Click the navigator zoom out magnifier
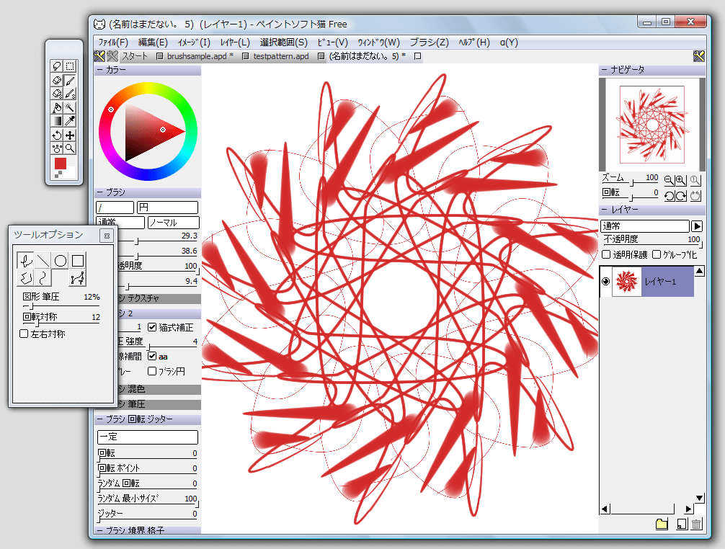The height and width of the screenshot is (549, 725). pos(669,180)
